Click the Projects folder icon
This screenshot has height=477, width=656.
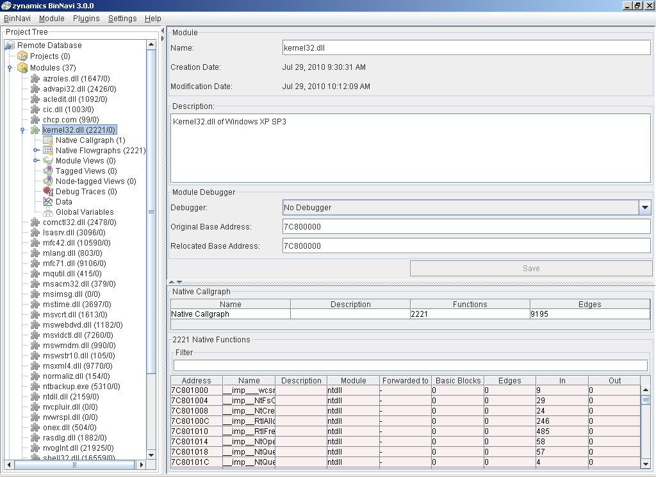(x=22, y=56)
